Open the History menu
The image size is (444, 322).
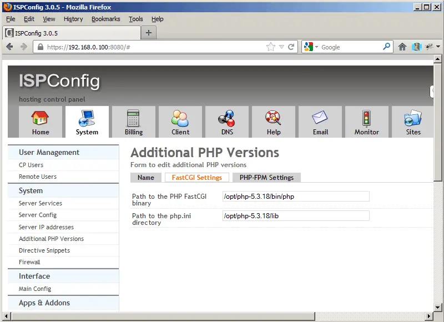(73, 19)
